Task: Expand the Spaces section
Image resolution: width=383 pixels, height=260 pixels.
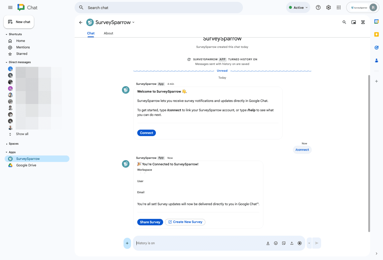Action: pos(6,144)
